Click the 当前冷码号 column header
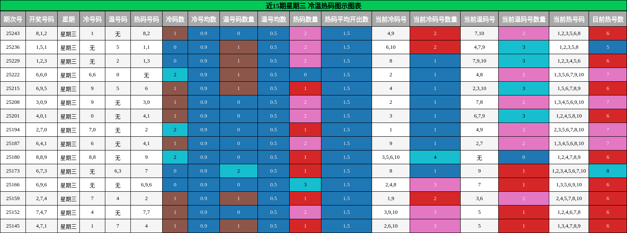Viewport: 627px width, 233px height. [x=391, y=19]
